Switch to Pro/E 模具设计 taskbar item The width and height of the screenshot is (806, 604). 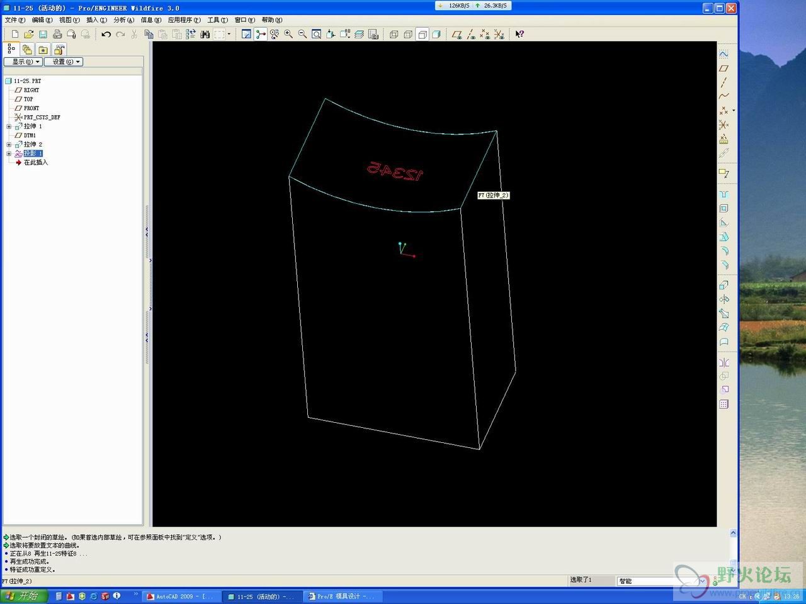pos(342,596)
